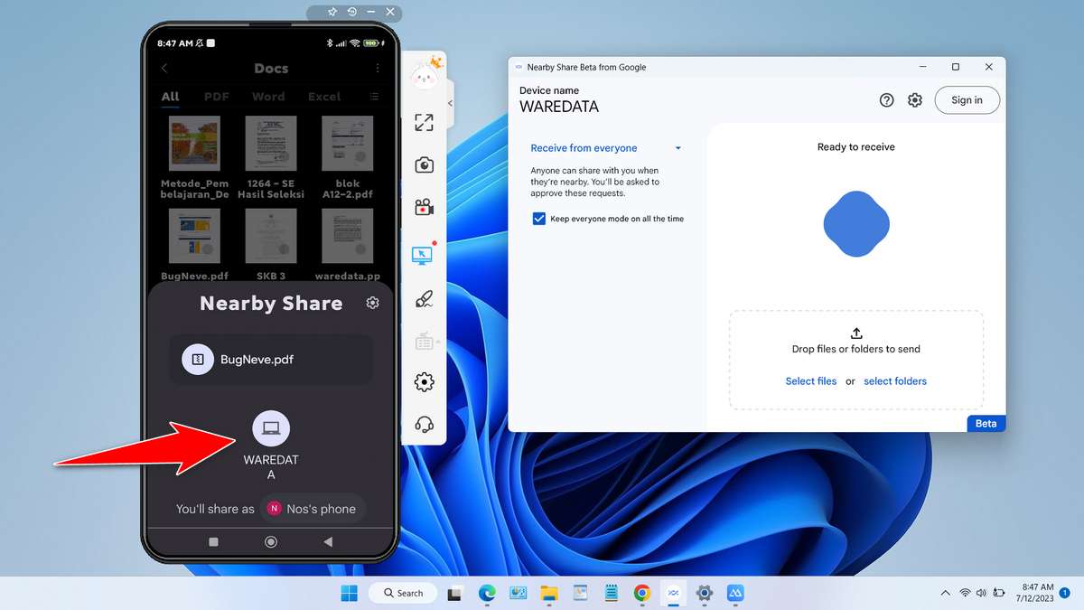1084x610 pixels.
Task: Click the blue receiving shape icon
Action: coord(856,224)
